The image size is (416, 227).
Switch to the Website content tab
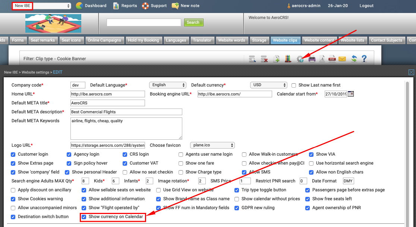coord(319,40)
